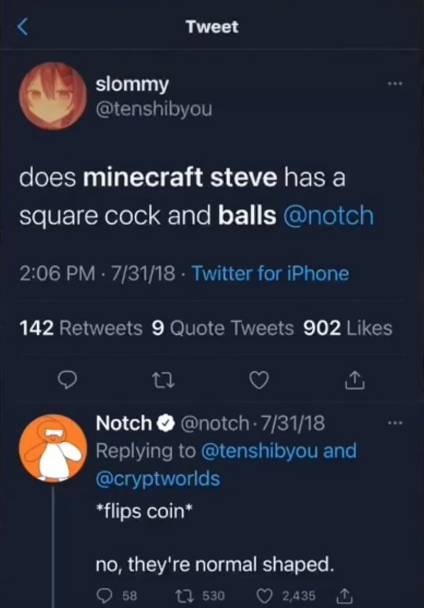This screenshot has width=424, height=608.
Task: Click the retweet icon under the tweet
Action: pyautogui.click(x=163, y=380)
